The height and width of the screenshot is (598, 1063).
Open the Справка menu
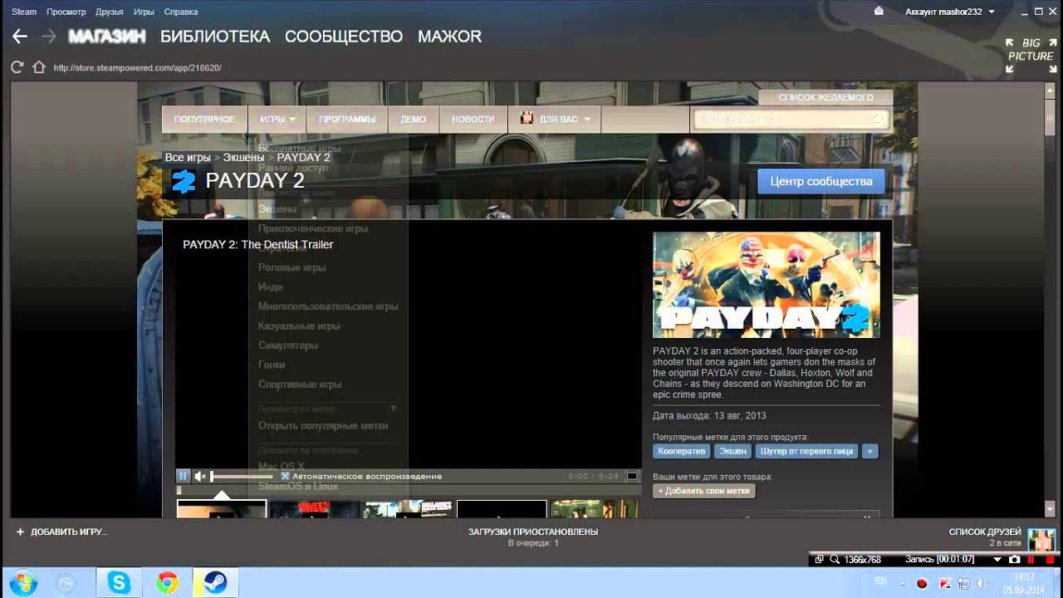pyautogui.click(x=181, y=12)
